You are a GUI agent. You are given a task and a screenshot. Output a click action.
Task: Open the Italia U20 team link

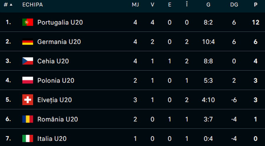pyautogui.click(x=52, y=139)
